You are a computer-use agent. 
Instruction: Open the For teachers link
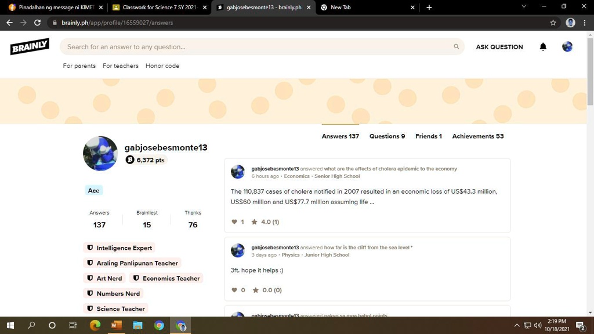pos(121,66)
